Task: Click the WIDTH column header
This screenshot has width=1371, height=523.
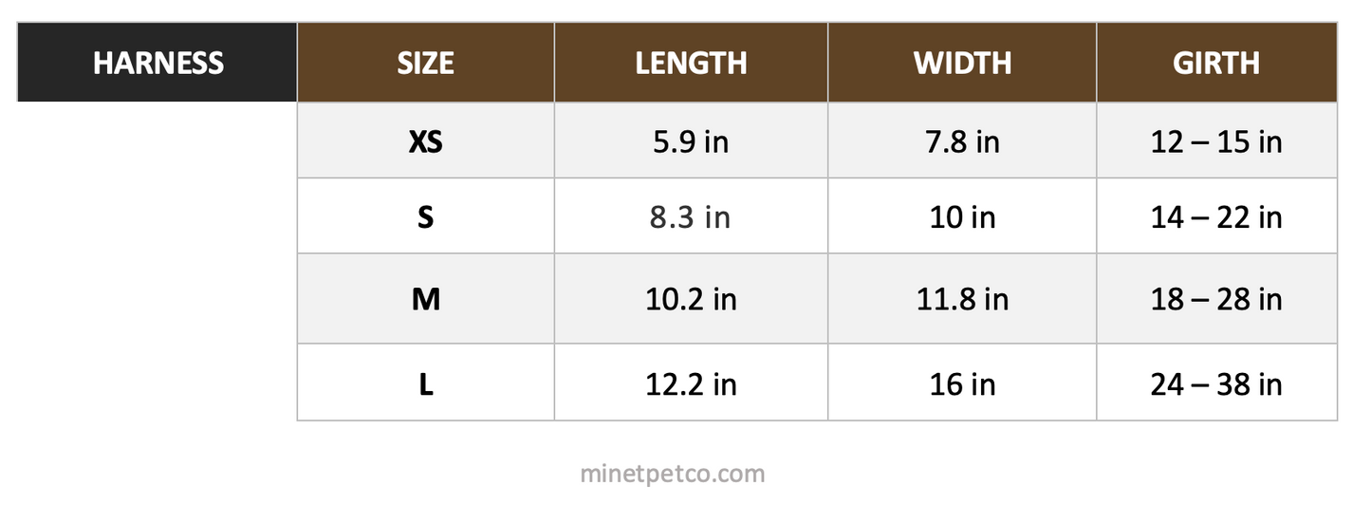Action: tap(962, 63)
